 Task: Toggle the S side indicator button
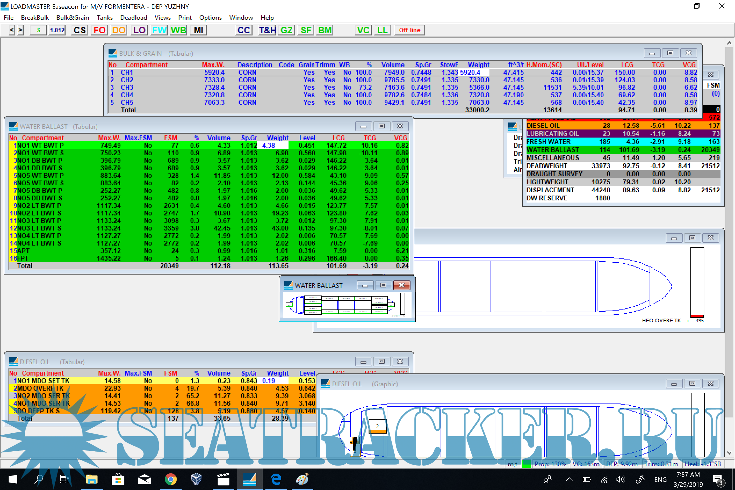38,30
